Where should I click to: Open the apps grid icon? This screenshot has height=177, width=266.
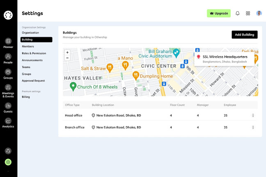(248, 14)
